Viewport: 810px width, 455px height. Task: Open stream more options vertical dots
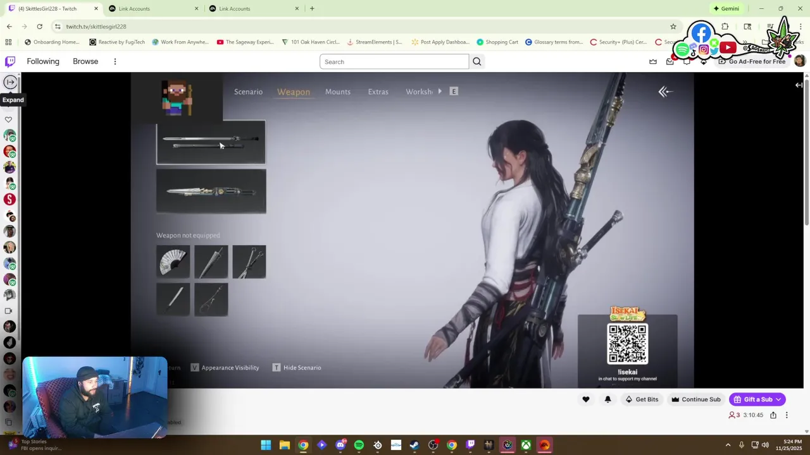(787, 415)
